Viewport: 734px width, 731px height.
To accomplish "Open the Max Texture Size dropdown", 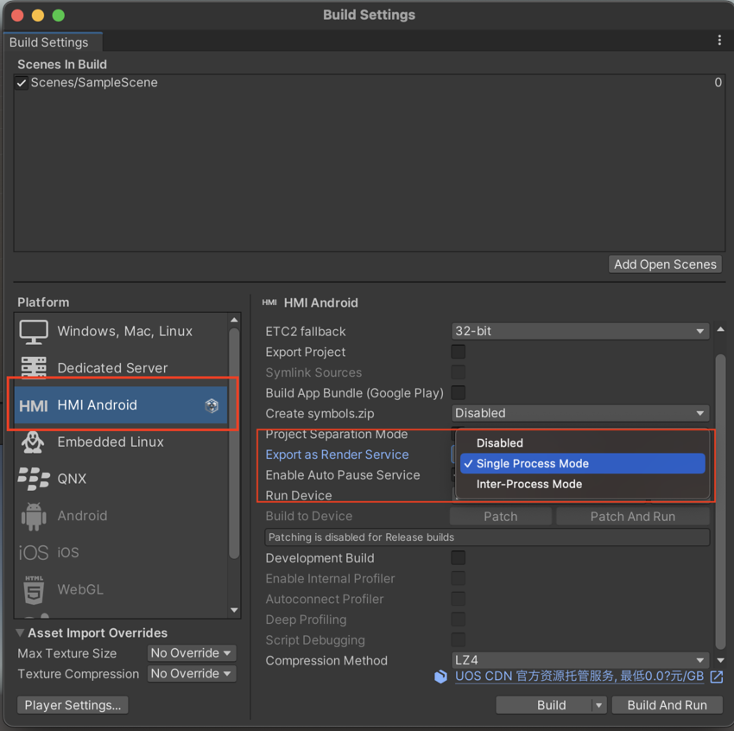I will pos(191,653).
